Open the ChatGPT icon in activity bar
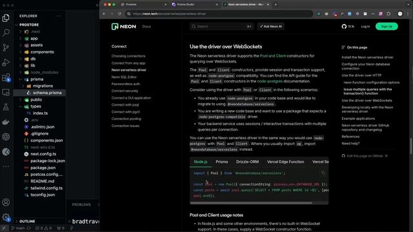413x232 pixels. [6, 137]
